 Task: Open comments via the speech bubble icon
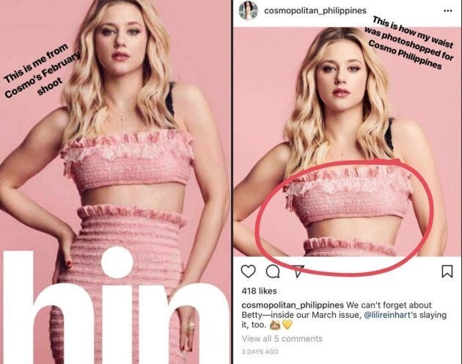273,272
